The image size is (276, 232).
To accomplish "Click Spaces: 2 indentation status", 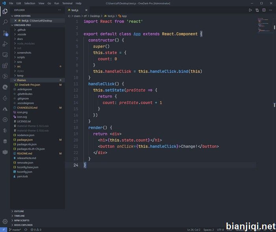I will [209, 230].
